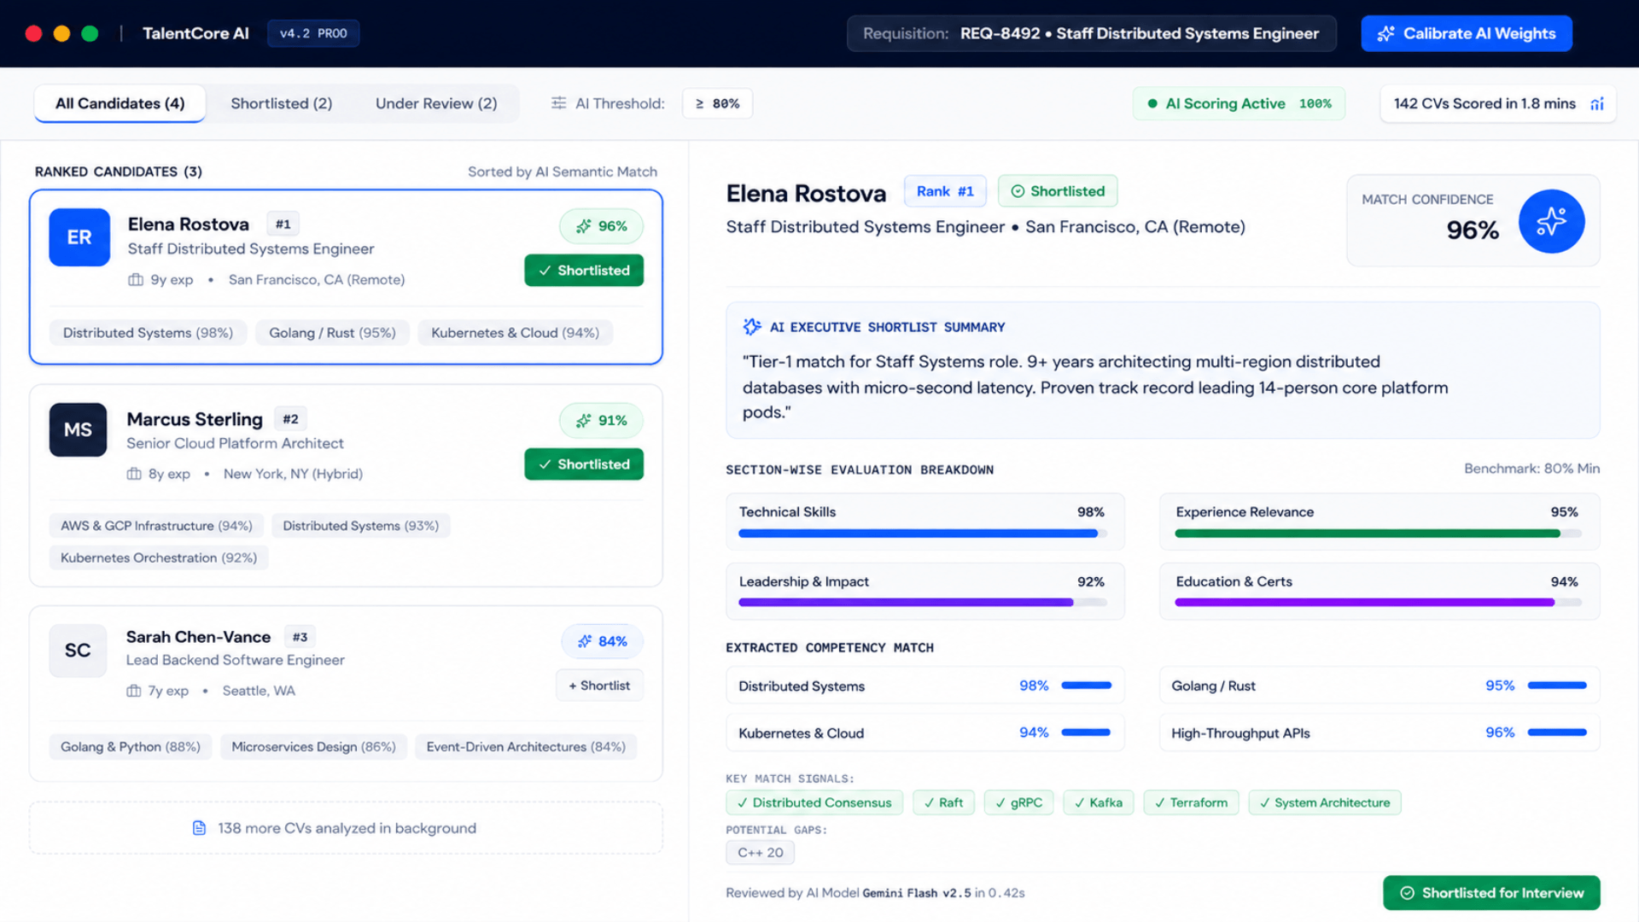Click the AI Scoring Active status badge
The height and width of the screenshot is (922, 1639).
pyautogui.click(x=1239, y=103)
